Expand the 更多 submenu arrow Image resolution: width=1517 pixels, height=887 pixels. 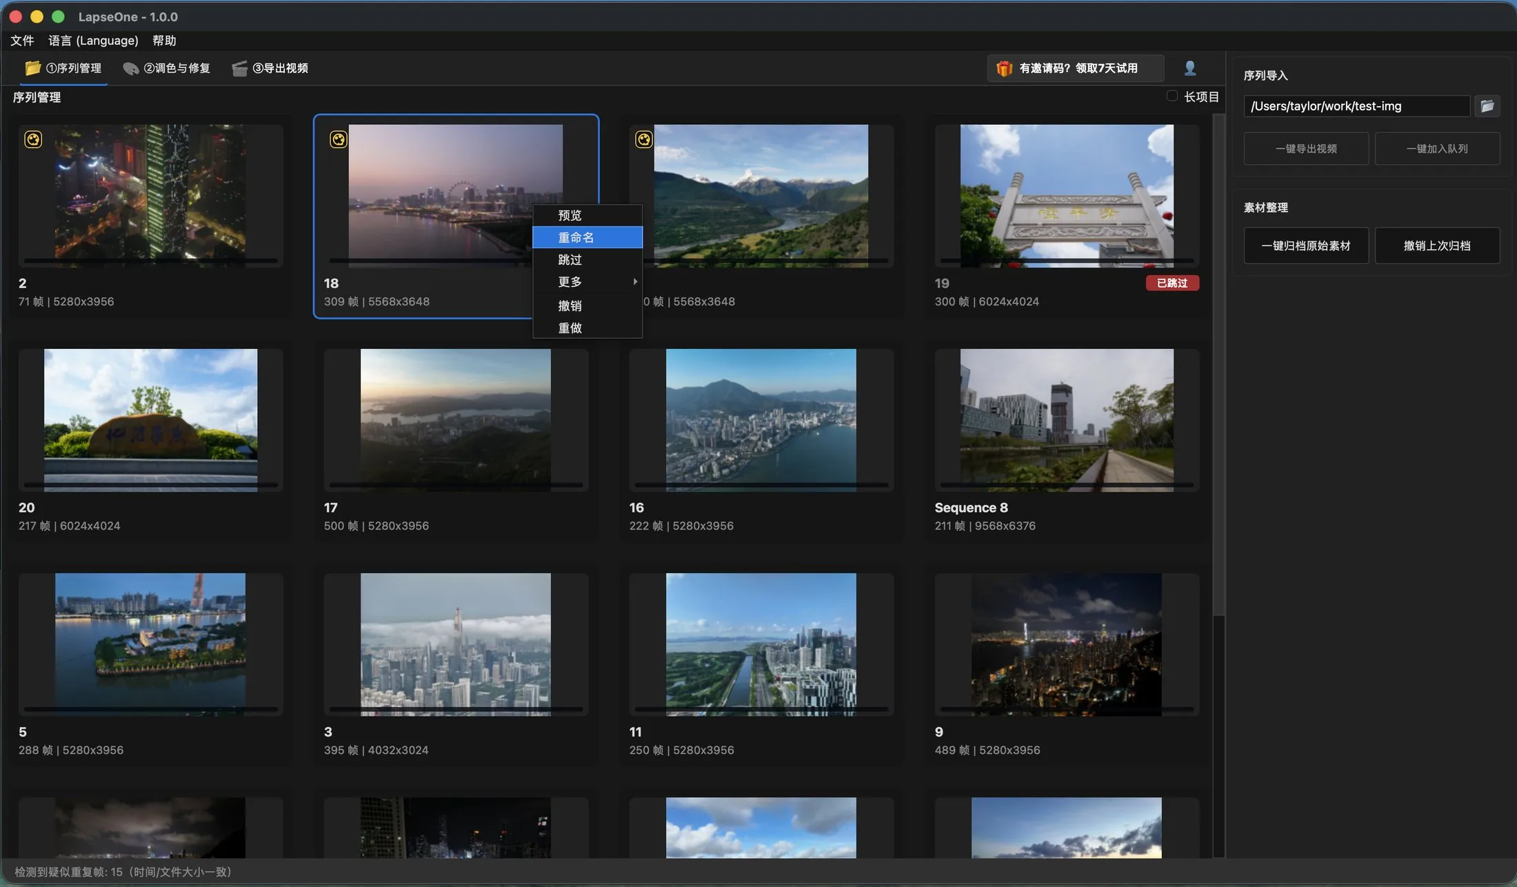635,281
